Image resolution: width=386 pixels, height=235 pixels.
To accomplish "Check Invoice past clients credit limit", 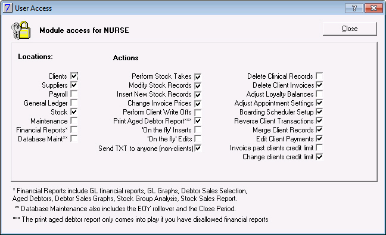I will pyautogui.click(x=319, y=148).
